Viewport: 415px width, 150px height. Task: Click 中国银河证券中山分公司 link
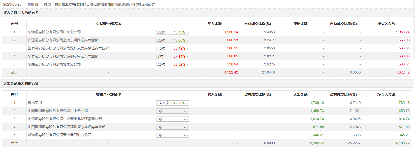pos(58,111)
